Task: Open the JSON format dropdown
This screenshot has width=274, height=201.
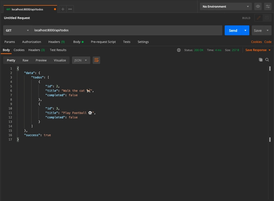Action: pos(81,60)
